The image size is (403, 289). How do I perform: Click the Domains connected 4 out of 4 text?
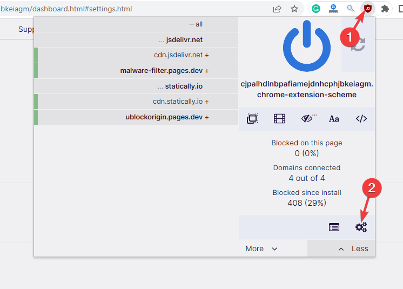(307, 173)
